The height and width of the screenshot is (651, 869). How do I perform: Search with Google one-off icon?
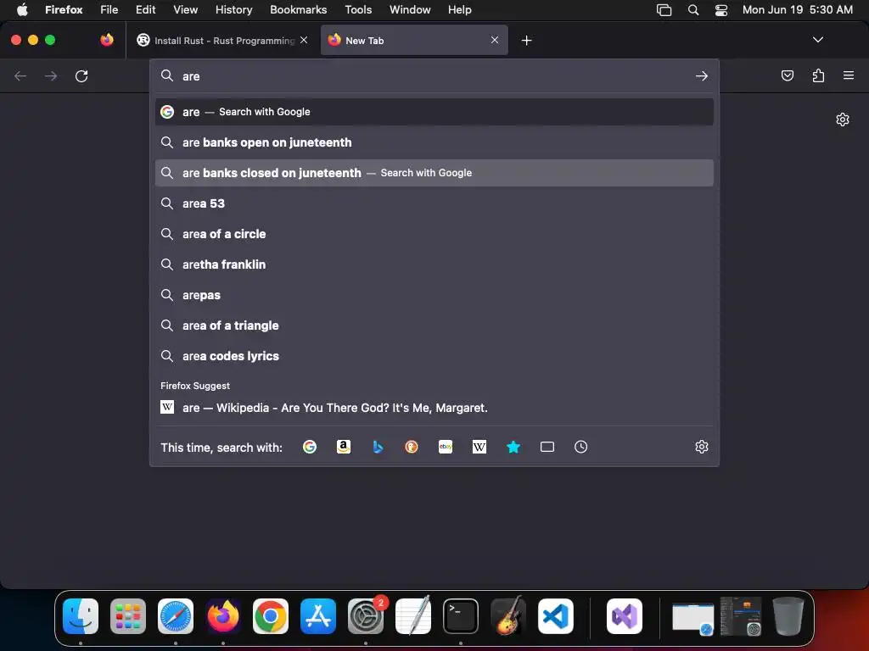point(310,447)
